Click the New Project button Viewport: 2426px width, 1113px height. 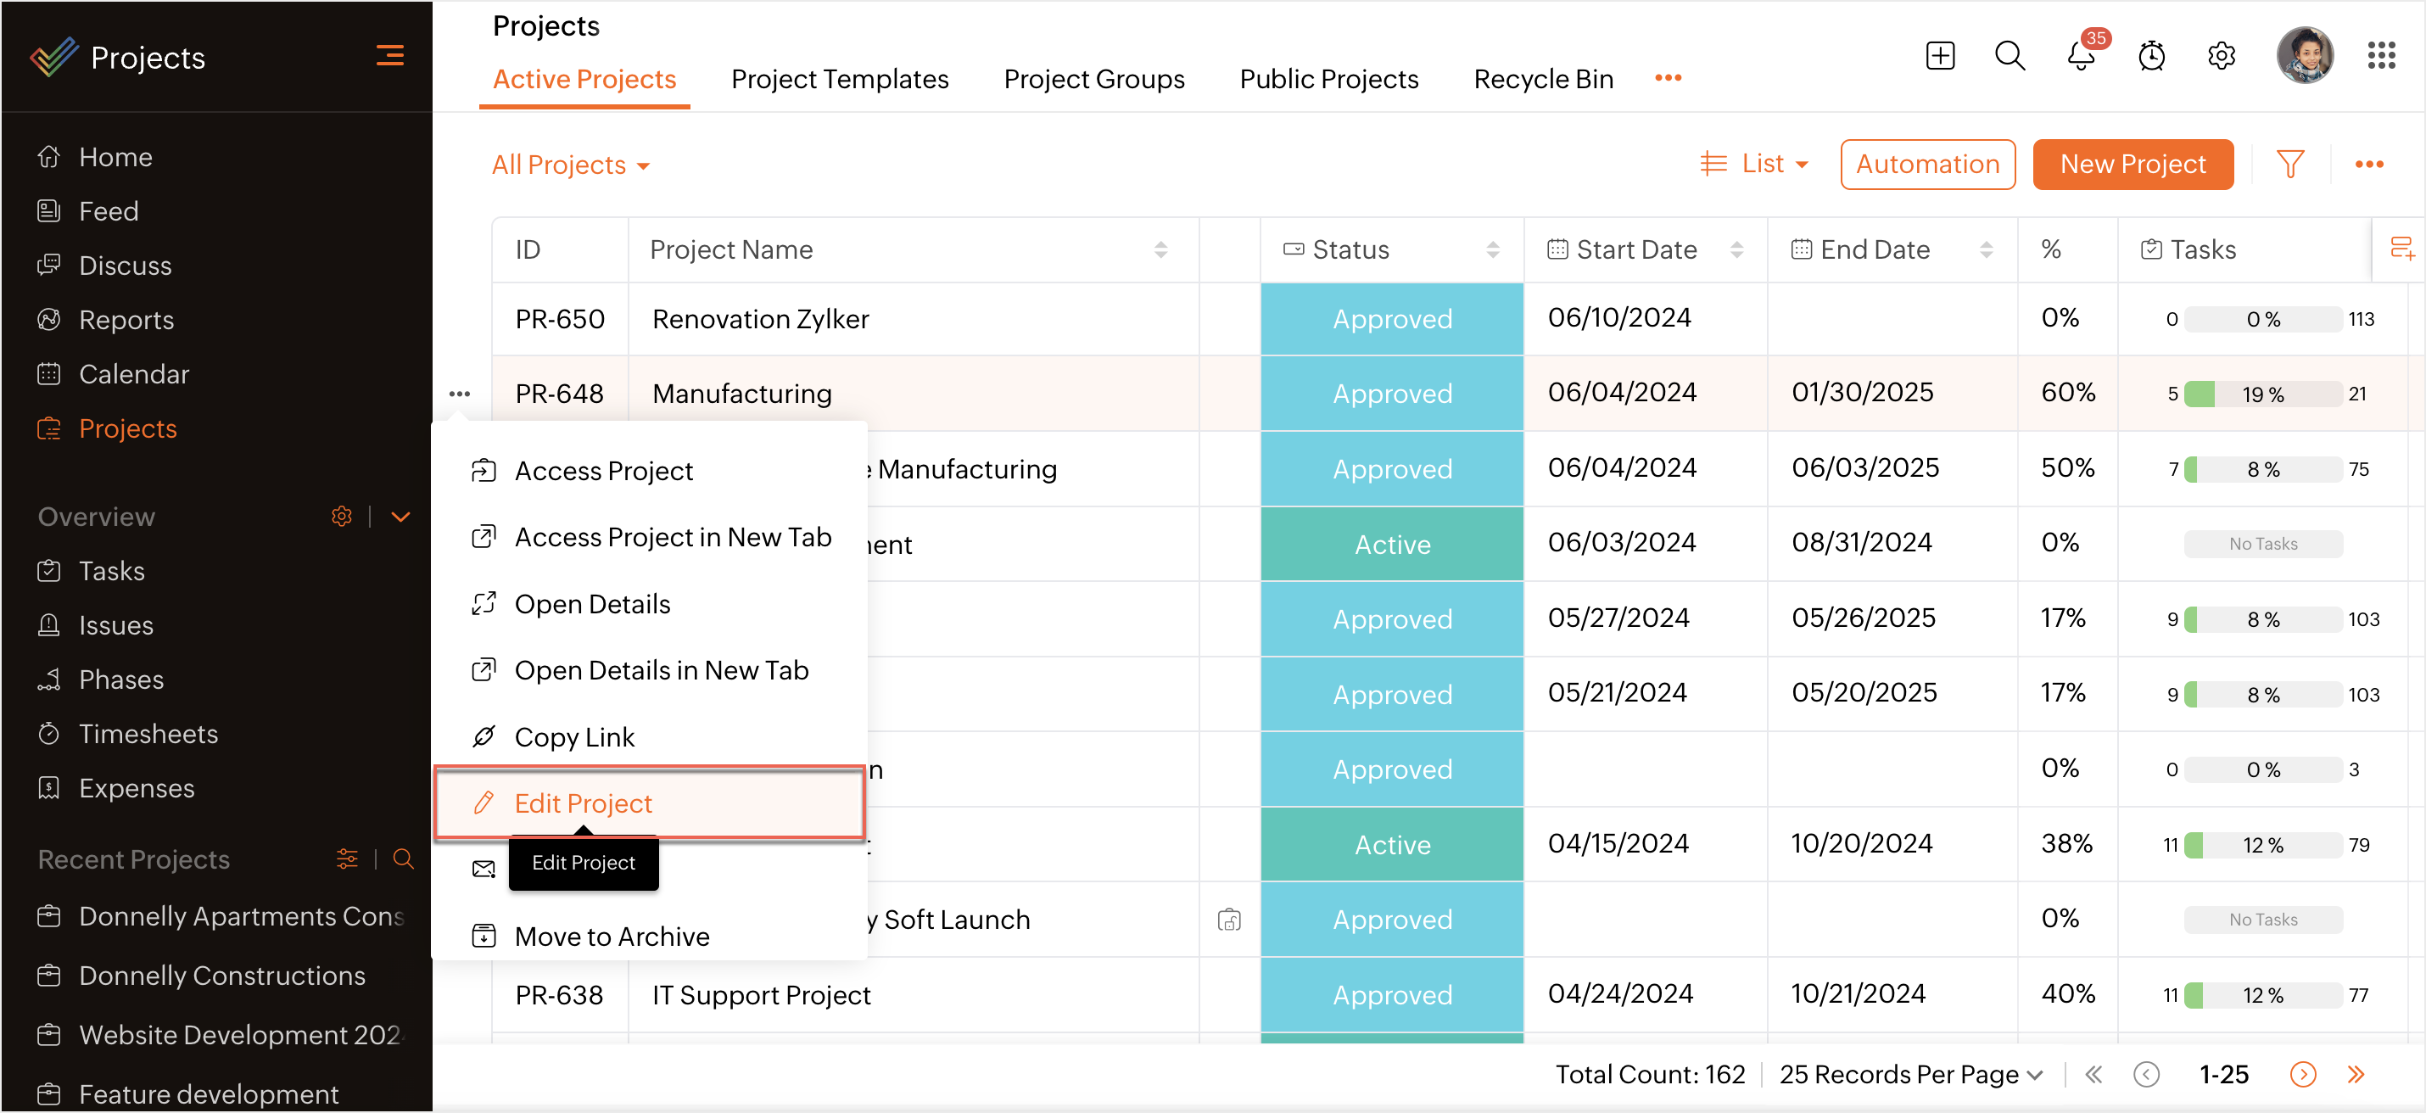pyautogui.click(x=2133, y=164)
